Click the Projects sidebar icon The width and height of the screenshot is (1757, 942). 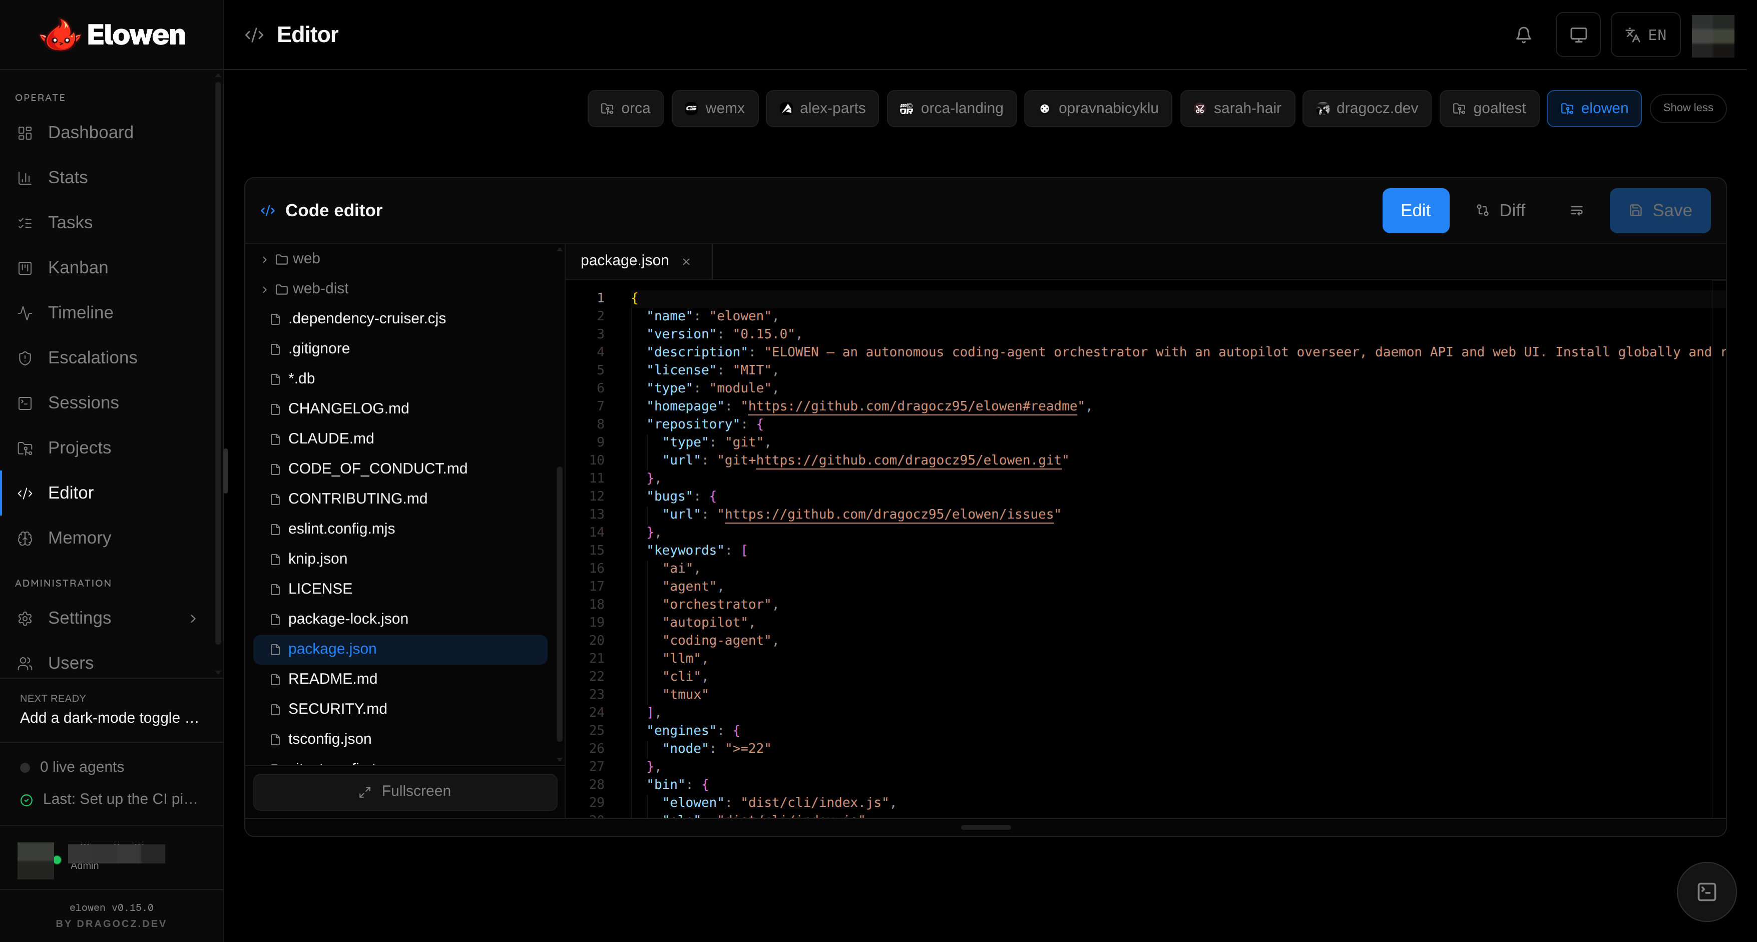tap(25, 448)
